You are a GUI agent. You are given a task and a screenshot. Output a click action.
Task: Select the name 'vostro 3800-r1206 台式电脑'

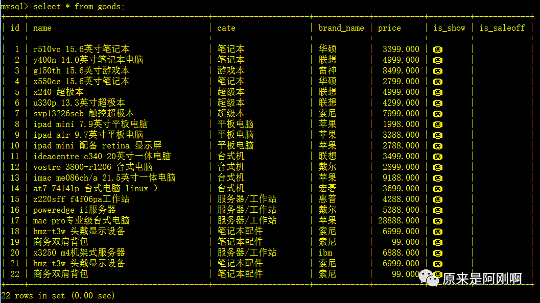pyautogui.click(x=92, y=167)
